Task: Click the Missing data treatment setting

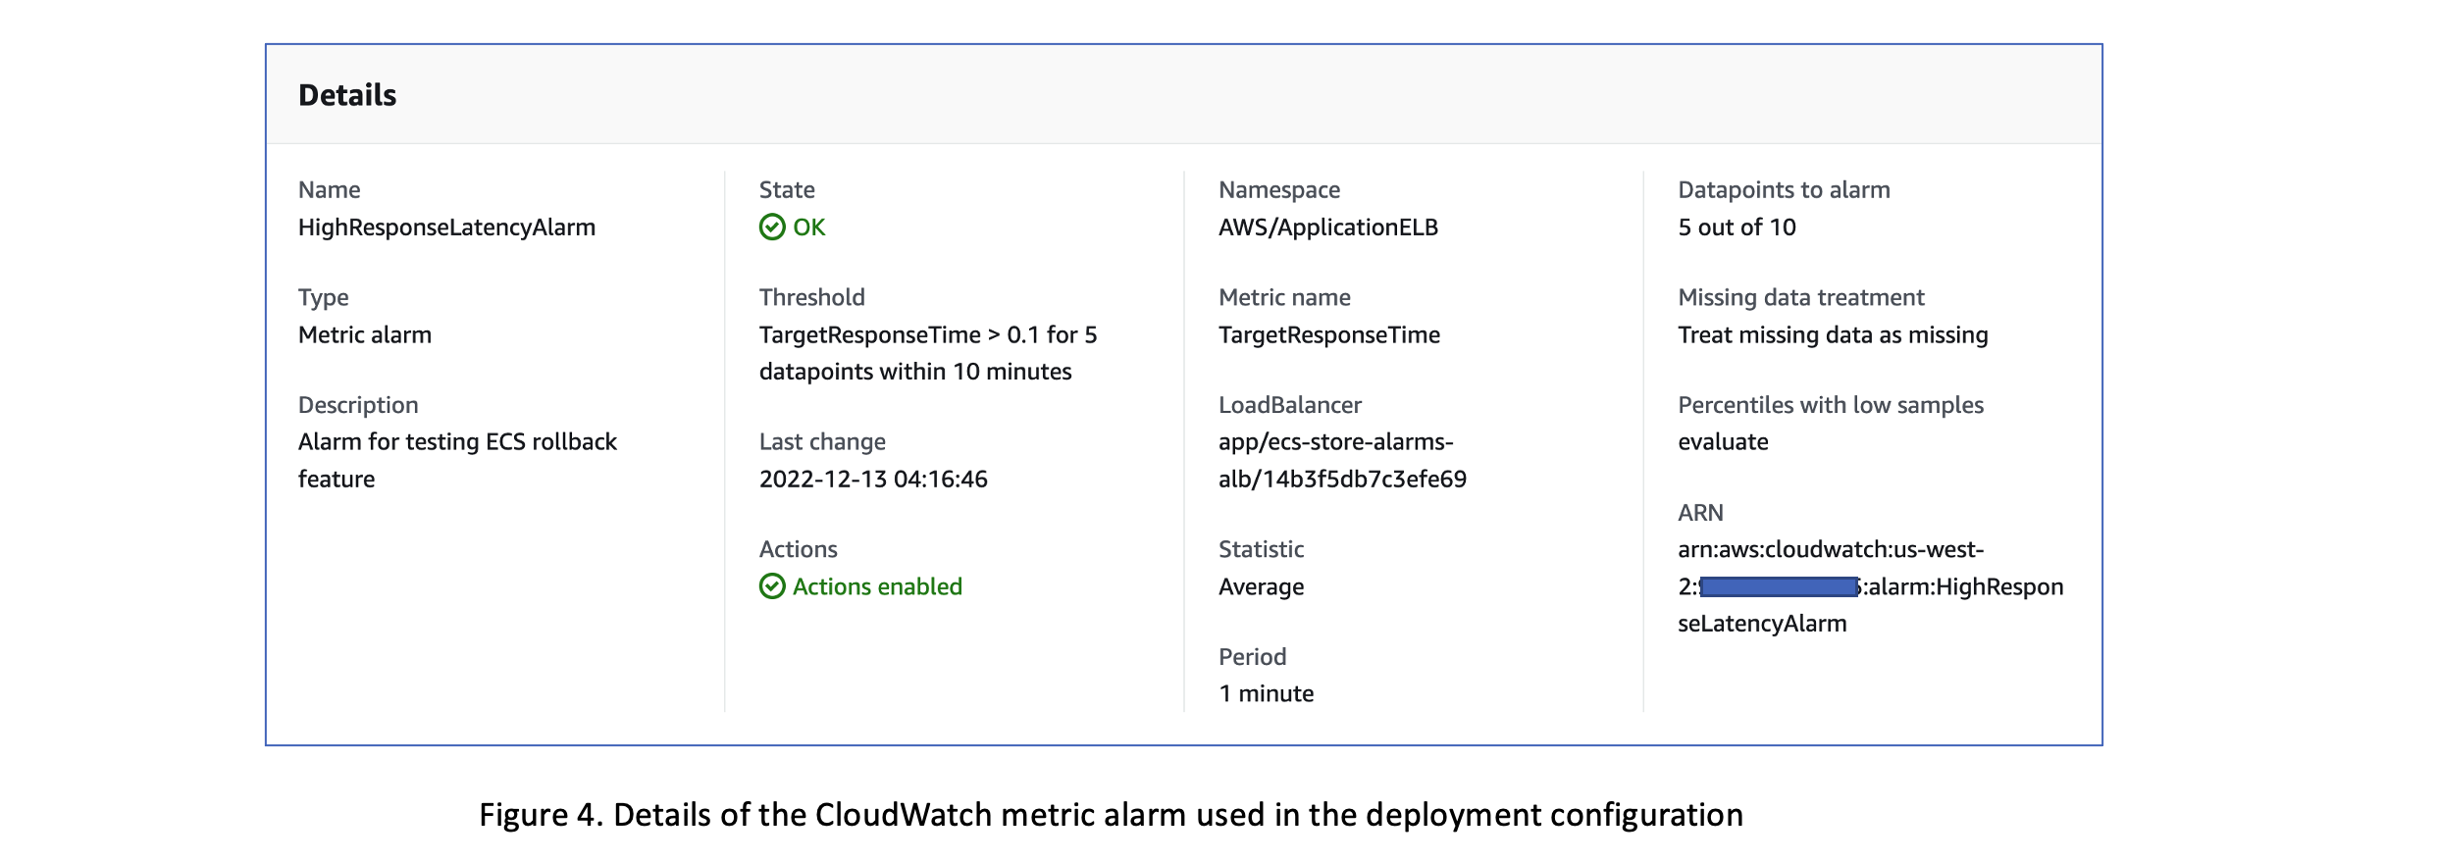Action: pos(1833,334)
